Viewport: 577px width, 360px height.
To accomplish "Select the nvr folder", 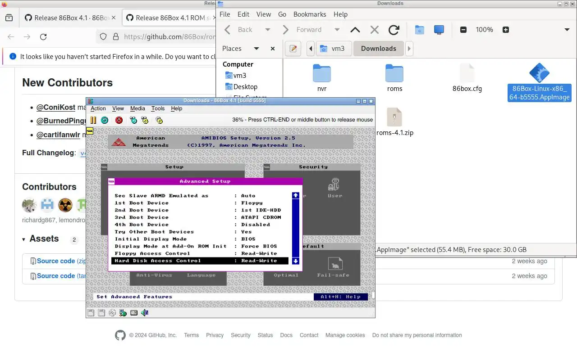I will click(x=322, y=78).
